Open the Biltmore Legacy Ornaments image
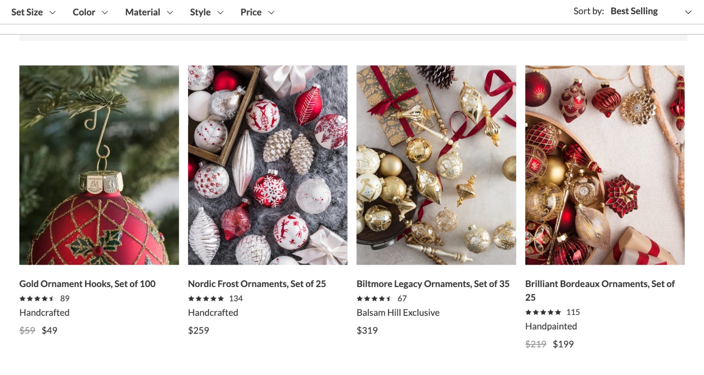This screenshot has width=704, height=375. (x=436, y=165)
